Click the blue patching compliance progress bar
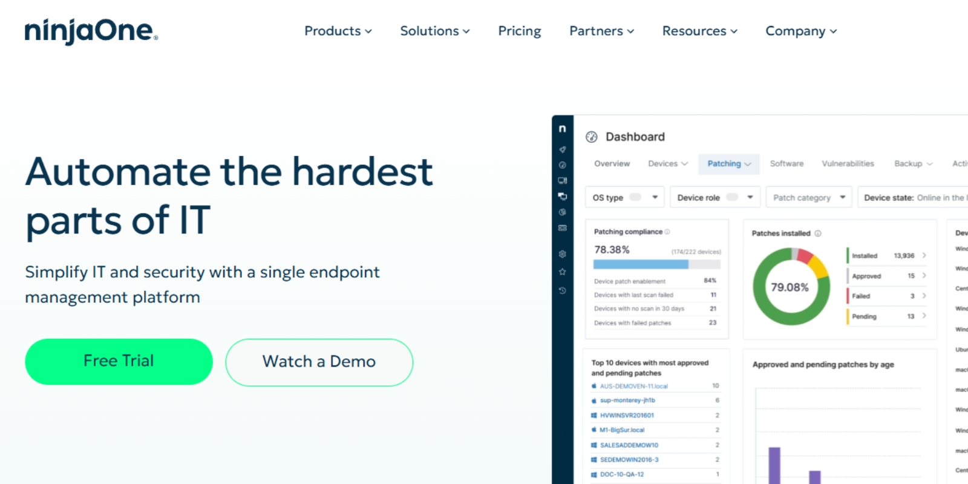Screen dimensions: 968x484 click(x=641, y=264)
